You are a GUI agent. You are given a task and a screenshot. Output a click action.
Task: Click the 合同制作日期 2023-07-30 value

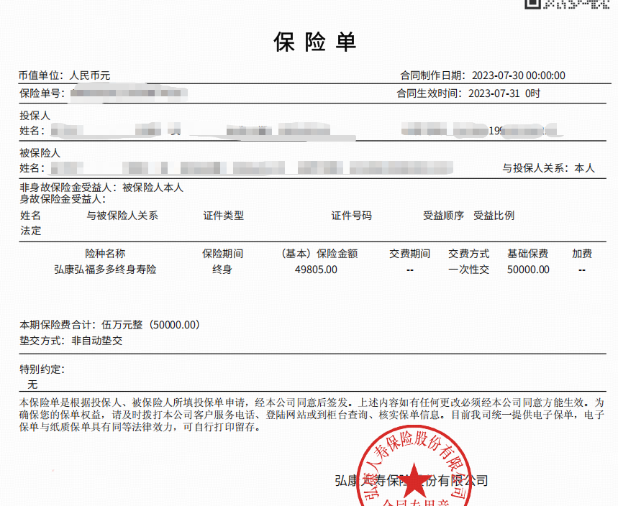(518, 75)
